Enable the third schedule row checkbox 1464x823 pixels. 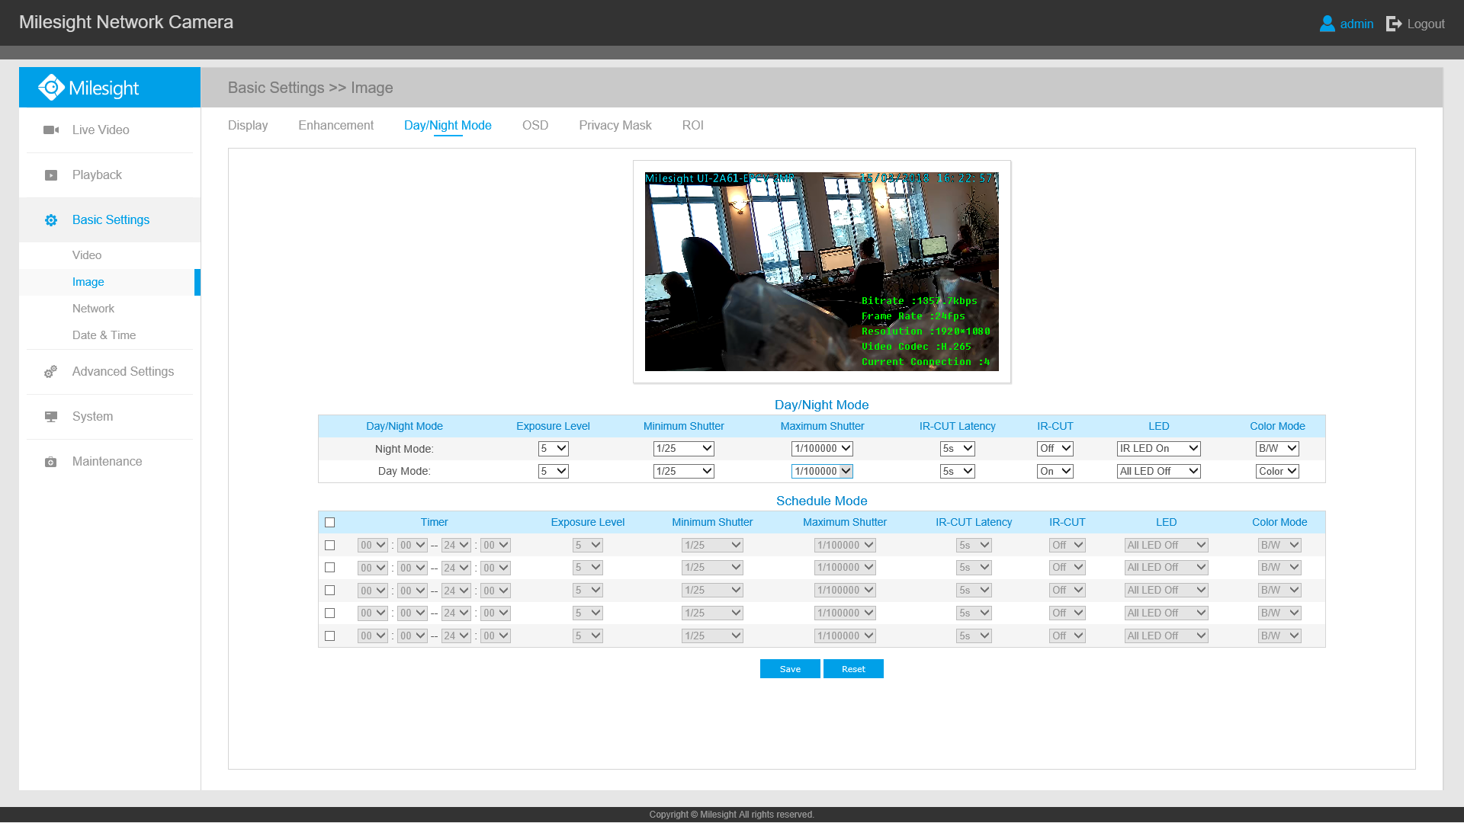(x=330, y=591)
